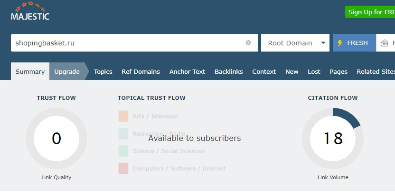Show the Lost links tab
The height and width of the screenshot is (192, 395).
(314, 71)
